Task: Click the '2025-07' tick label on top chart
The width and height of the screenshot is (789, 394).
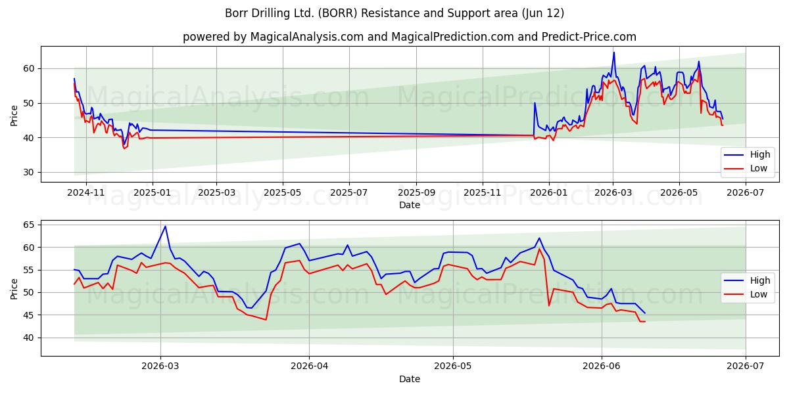Action: (348, 192)
